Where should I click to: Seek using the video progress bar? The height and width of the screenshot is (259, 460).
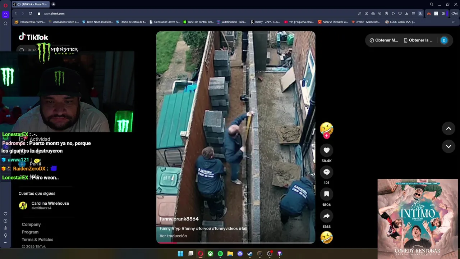[236, 243]
